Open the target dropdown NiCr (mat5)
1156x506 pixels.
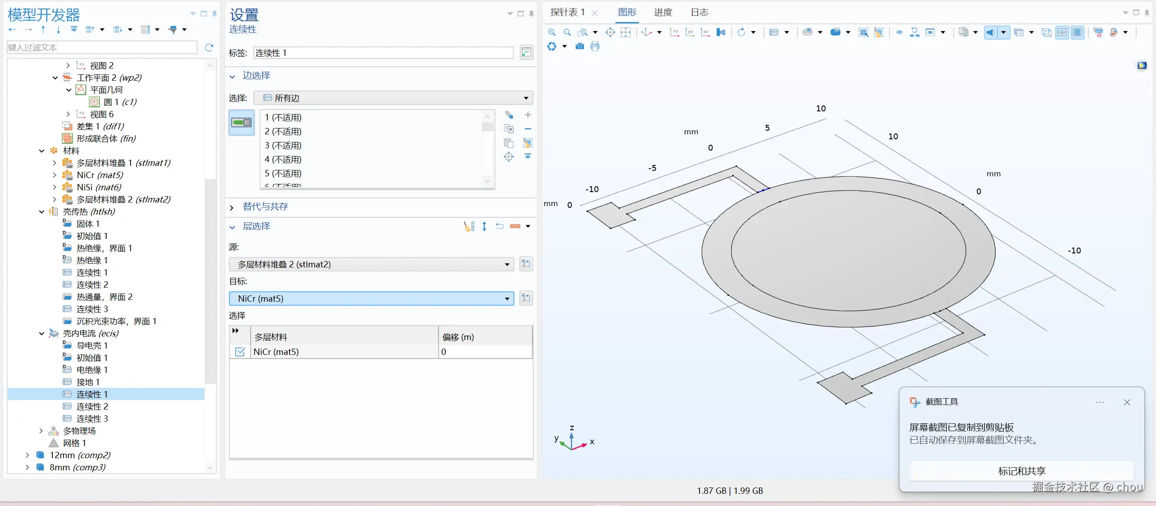pyautogui.click(x=372, y=299)
